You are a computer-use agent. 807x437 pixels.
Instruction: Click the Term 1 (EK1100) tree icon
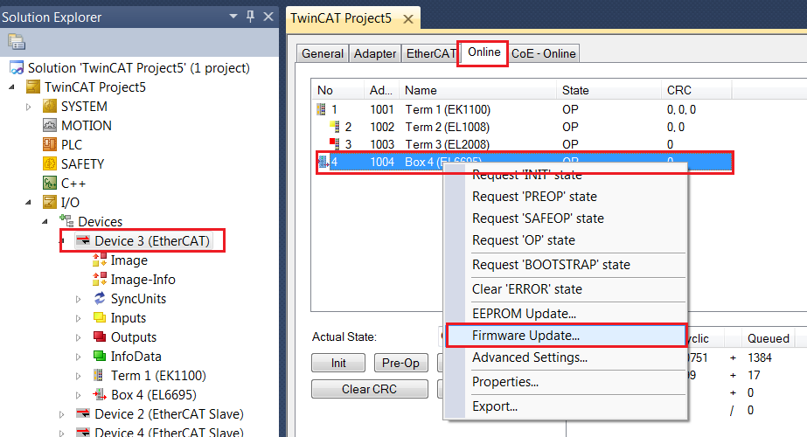(98, 375)
